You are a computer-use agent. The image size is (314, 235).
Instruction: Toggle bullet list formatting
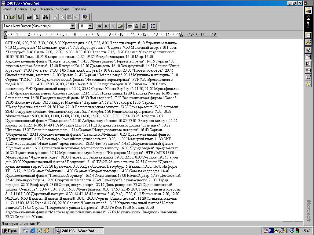[153, 26]
